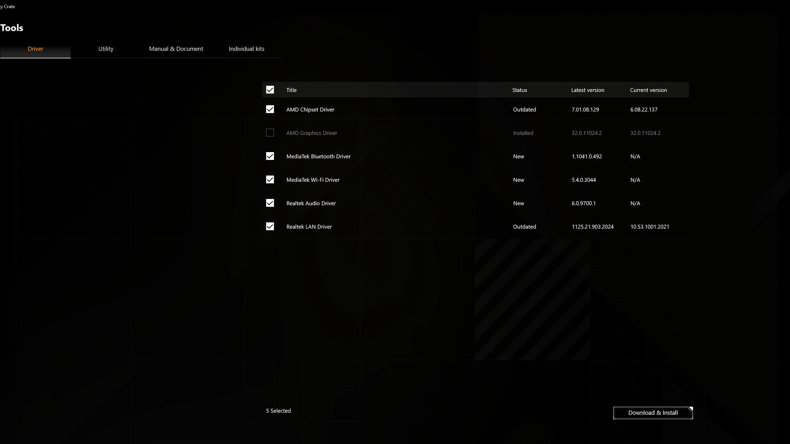Check the AMD Graphics Driver checkbox
This screenshot has width=790, height=444.
pos(270,133)
